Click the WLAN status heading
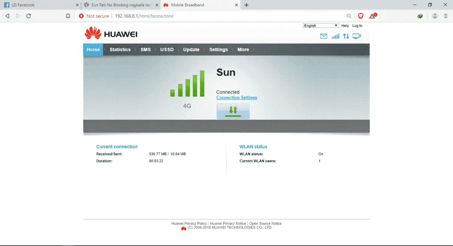 coord(253,147)
